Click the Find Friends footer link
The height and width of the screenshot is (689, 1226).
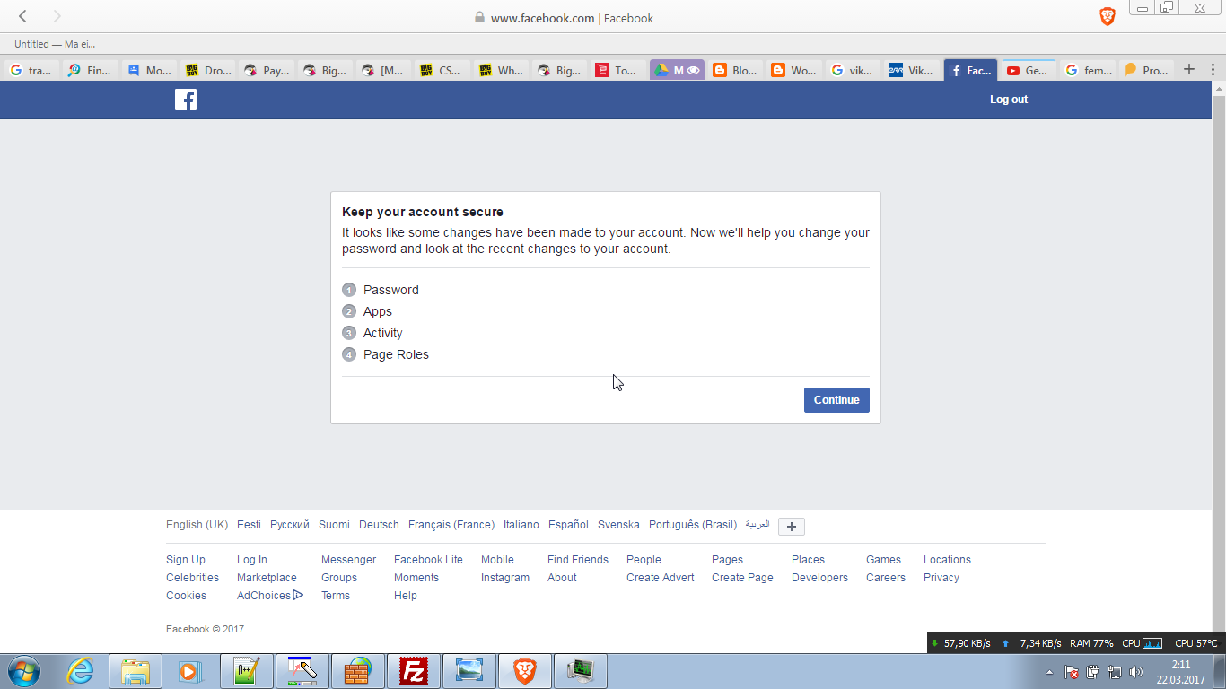tap(578, 560)
